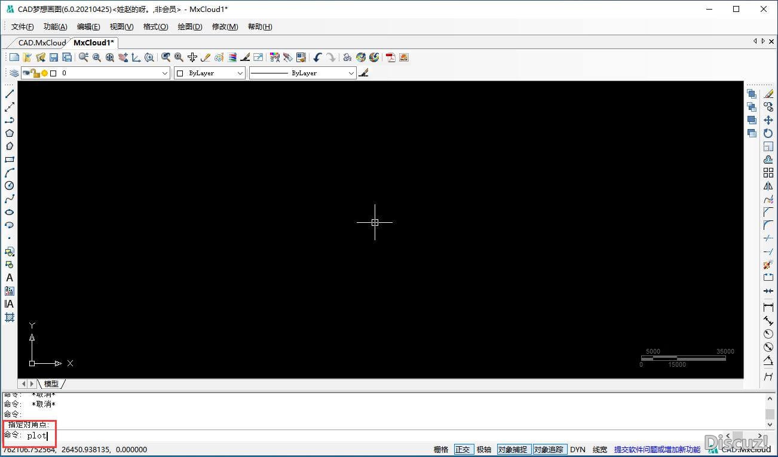
Task: Open the 文件(F) menu
Action: coord(23,27)
